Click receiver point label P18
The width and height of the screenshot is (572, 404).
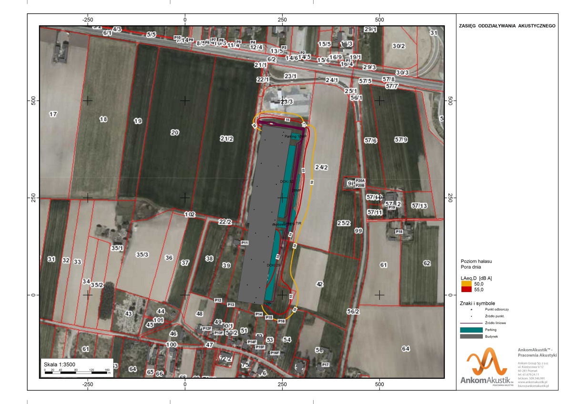(x=399, y=232)
